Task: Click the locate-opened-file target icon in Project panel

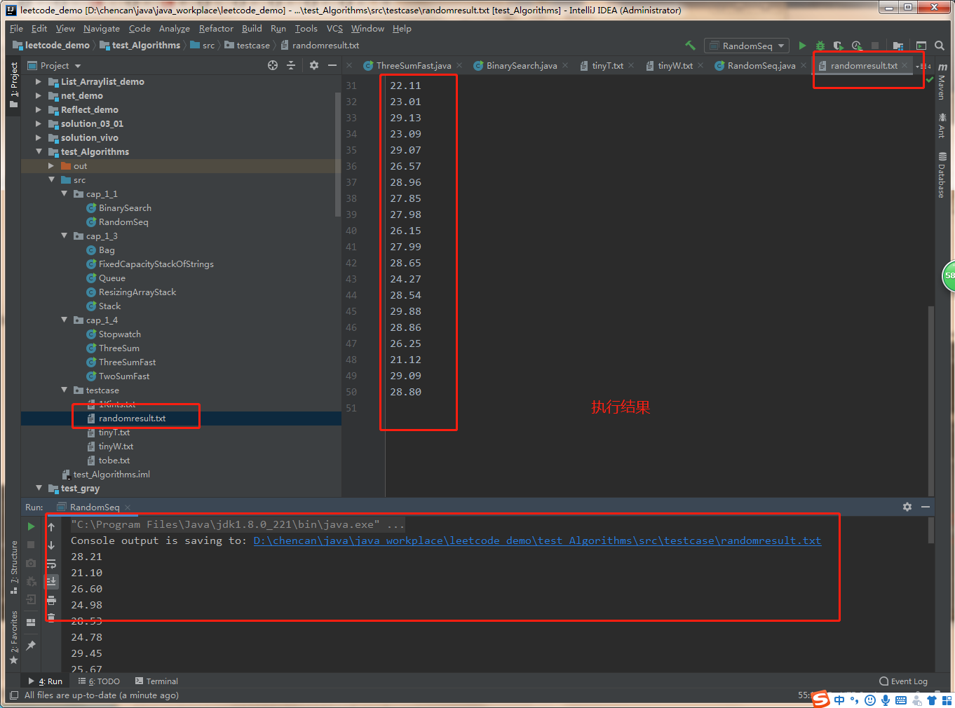Action: click(273, 65)
